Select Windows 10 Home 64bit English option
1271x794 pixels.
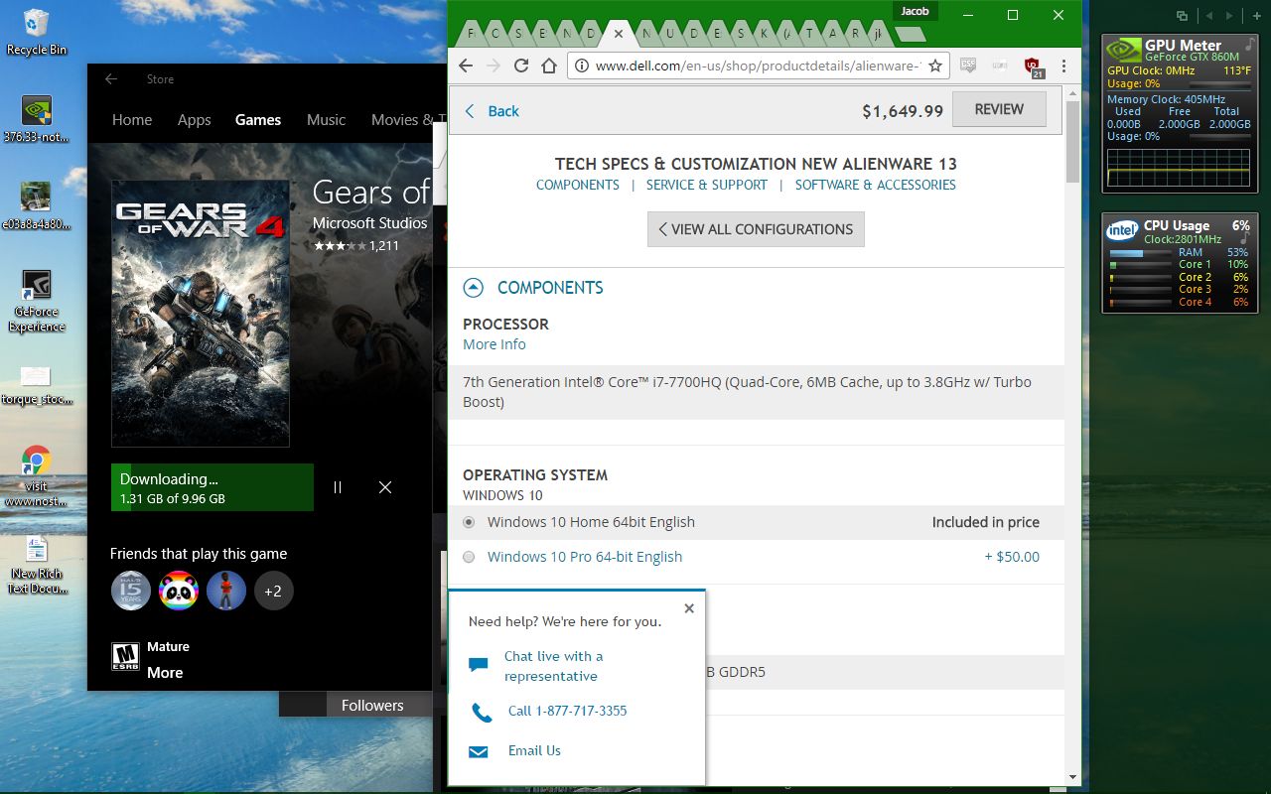click(469, 522)
